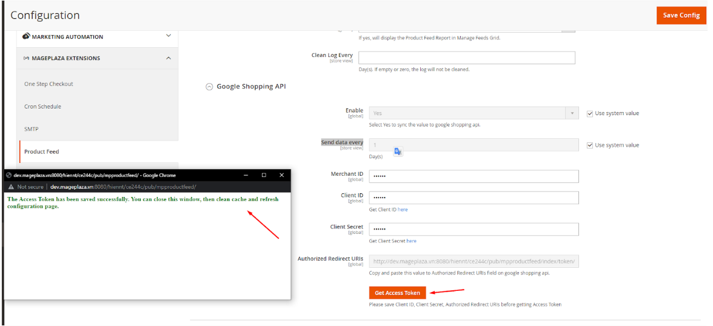Click the Get Access Token button

(x=397, y=293)
